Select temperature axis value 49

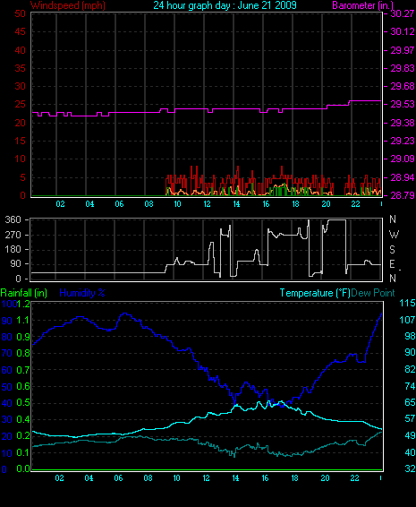410,435
